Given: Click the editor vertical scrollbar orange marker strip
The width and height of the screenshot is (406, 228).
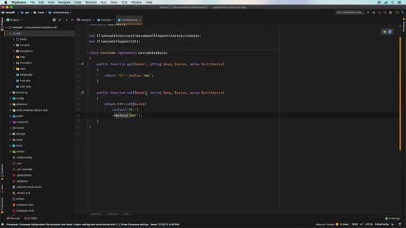Looking at the screenshot, I should coord(400,93).
